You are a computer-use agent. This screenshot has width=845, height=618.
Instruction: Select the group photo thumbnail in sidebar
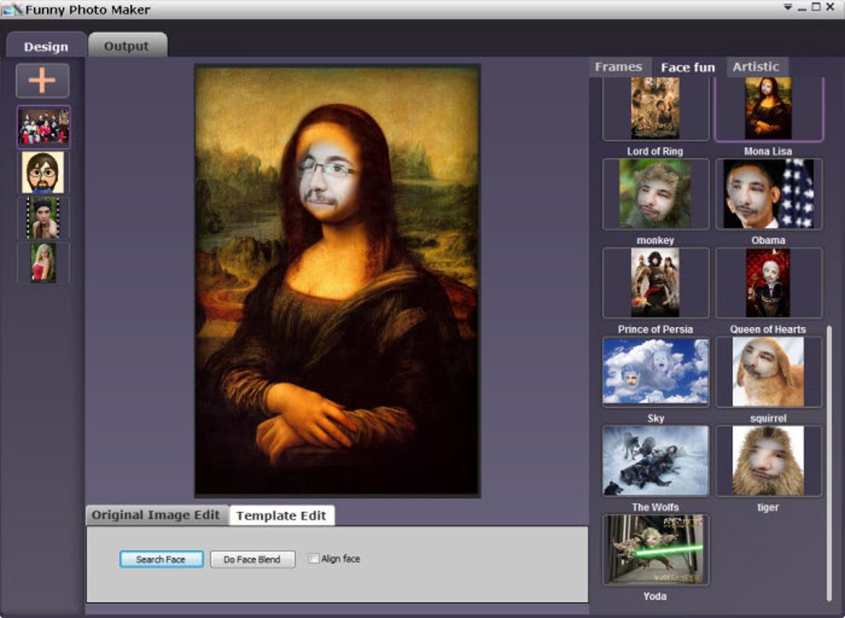(44, 127)
